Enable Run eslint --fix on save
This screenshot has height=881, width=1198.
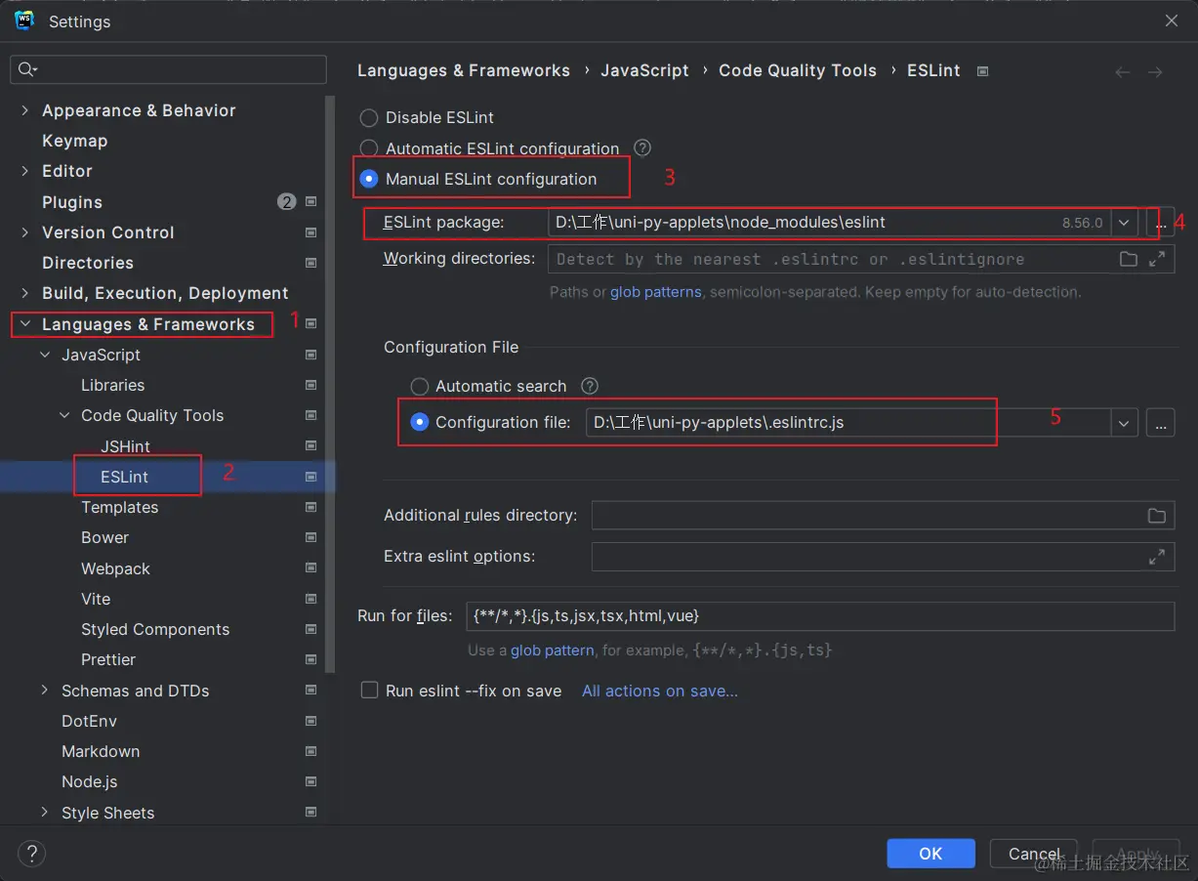tap(369, 691)
